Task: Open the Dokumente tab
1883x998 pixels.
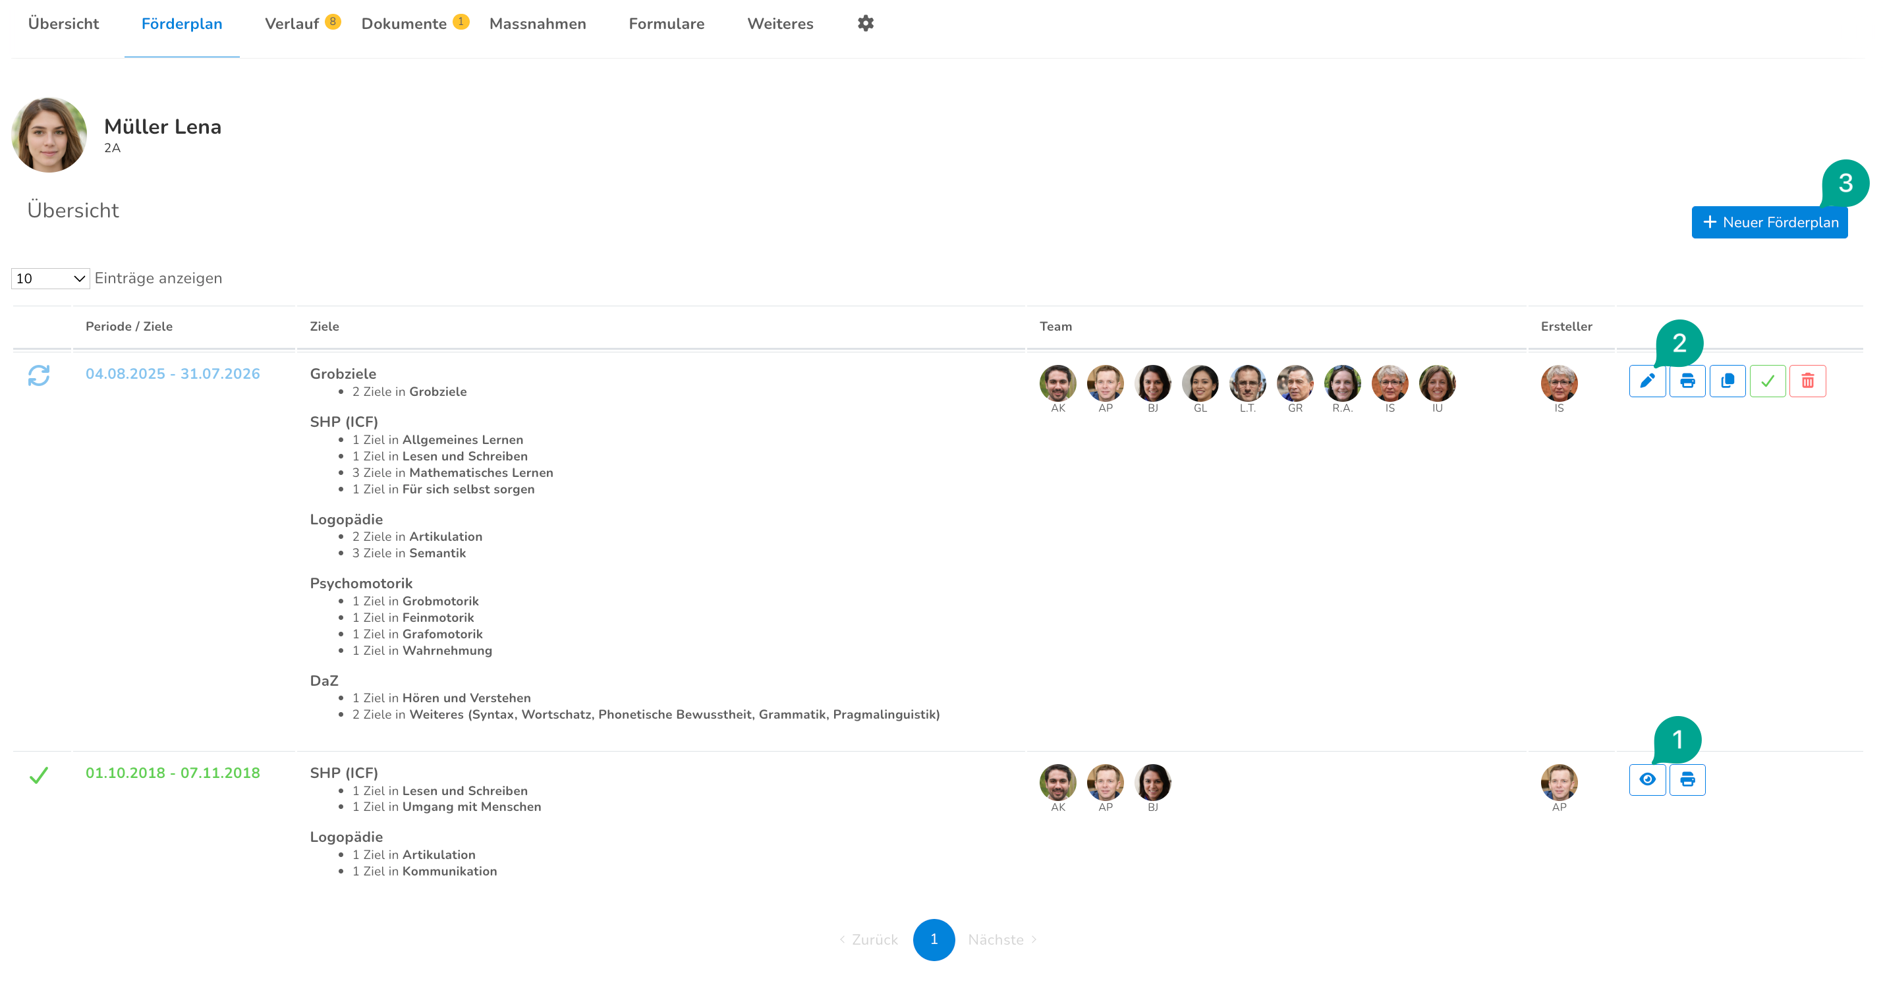Action: click(405, 23)
